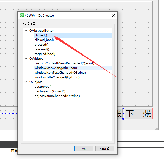Click the QObject category label
The height and width of the screenshot is (159, 164).
[x=36, y=82]
